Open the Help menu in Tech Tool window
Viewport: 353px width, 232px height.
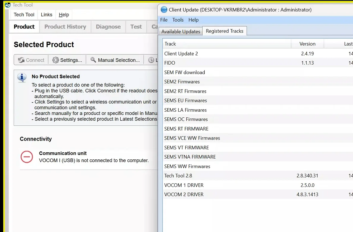point(64,15)
